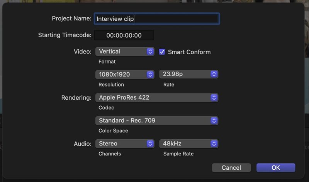This screenshot has height=182, width=309.
Task: Open the Rate dropdown showing 23.98p
Action: 188,74
